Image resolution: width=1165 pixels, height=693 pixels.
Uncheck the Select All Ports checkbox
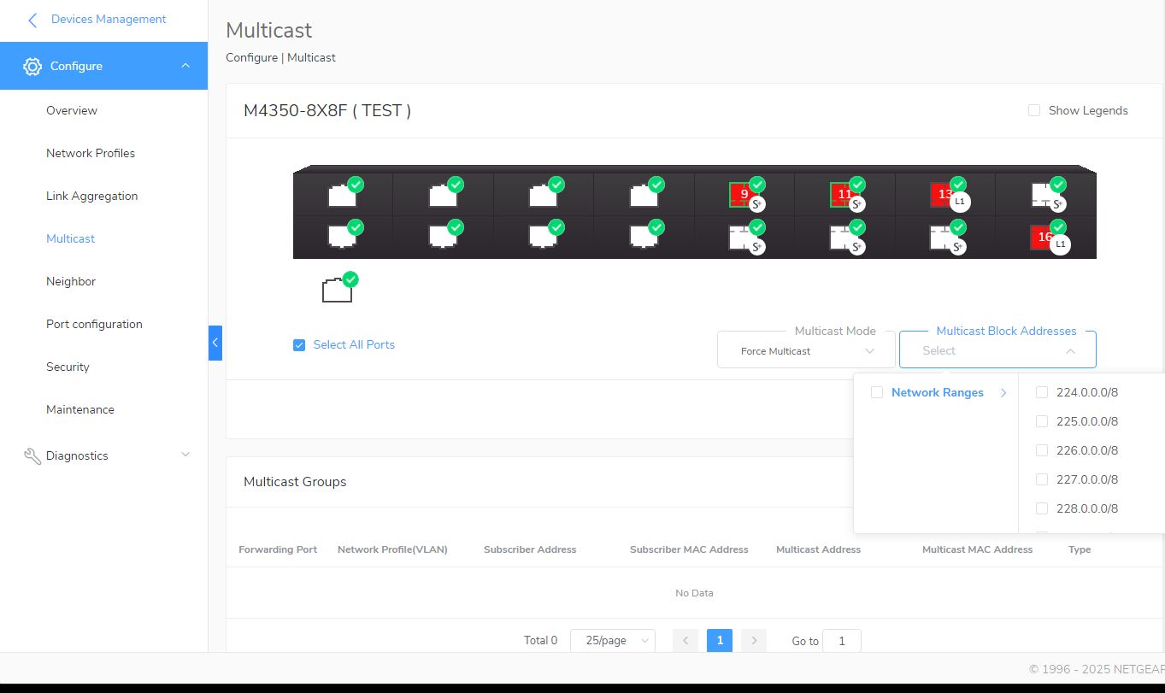click(x=299, y=345)
